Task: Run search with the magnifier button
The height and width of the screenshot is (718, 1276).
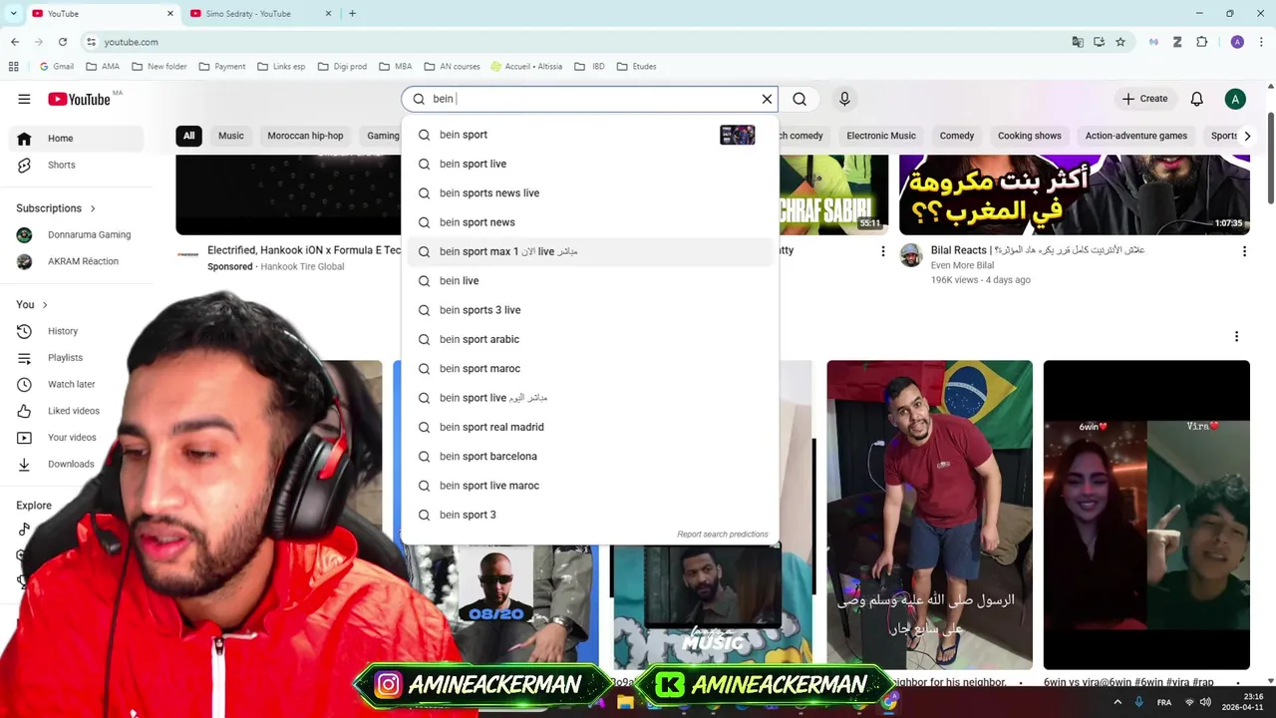Action: [x=799, y=99]
